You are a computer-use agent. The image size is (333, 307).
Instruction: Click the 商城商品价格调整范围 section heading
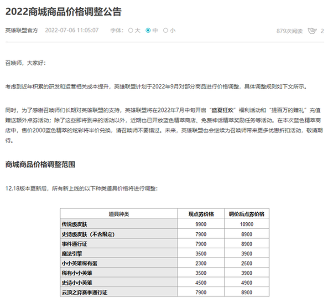(40, 164)
